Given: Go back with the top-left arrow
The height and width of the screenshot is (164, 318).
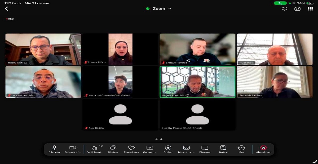Looking at the screenshot, I should 7,9.
